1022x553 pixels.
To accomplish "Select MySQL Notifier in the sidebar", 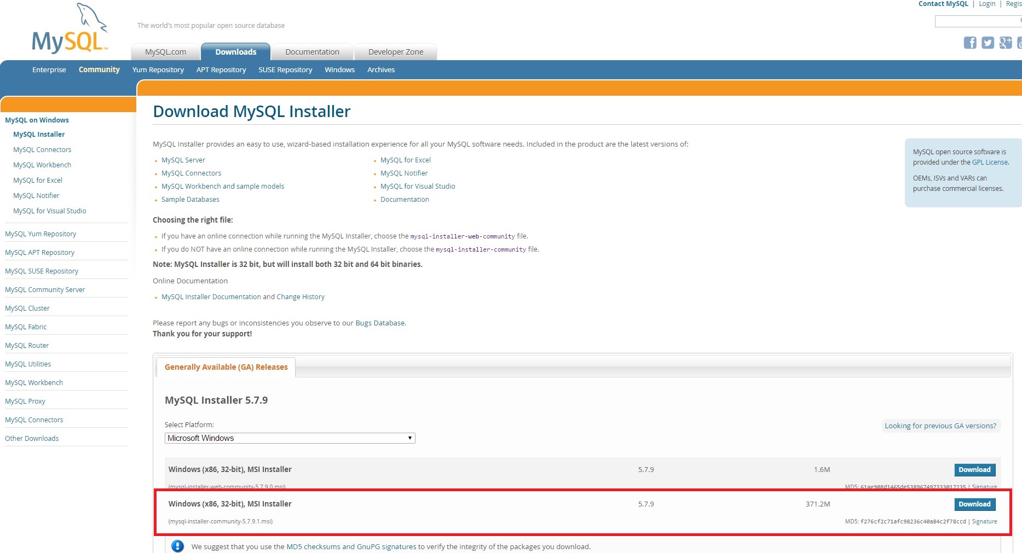I will point(36,196).
